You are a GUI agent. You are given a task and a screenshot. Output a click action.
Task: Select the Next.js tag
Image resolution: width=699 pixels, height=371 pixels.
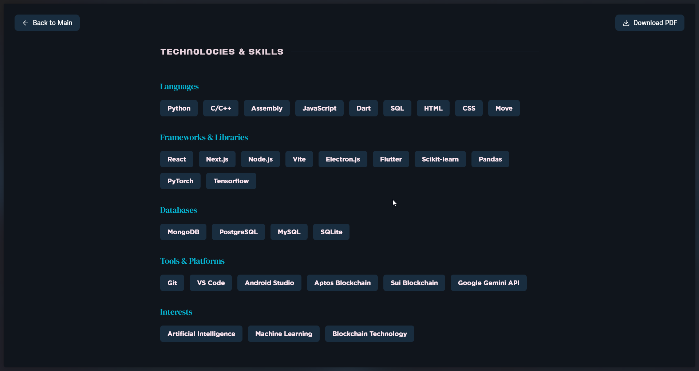point(217,159)
